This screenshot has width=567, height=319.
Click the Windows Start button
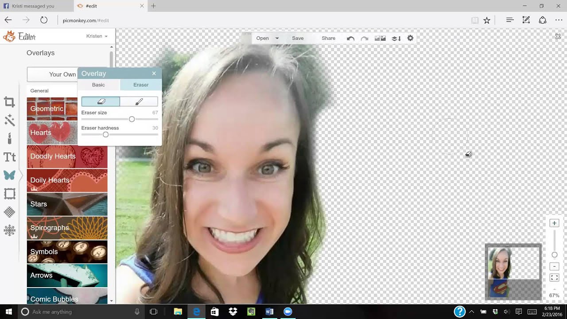click(8, 311)
